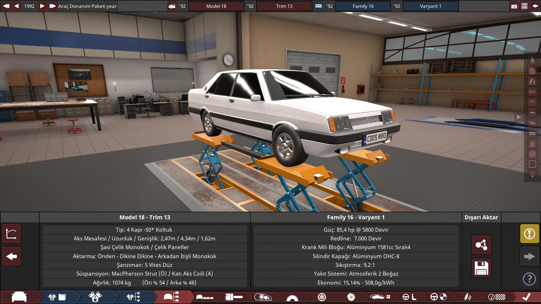Click the Yakıt Sistemi: Atmosferik 2 Boğaz row

click(356, 274)
